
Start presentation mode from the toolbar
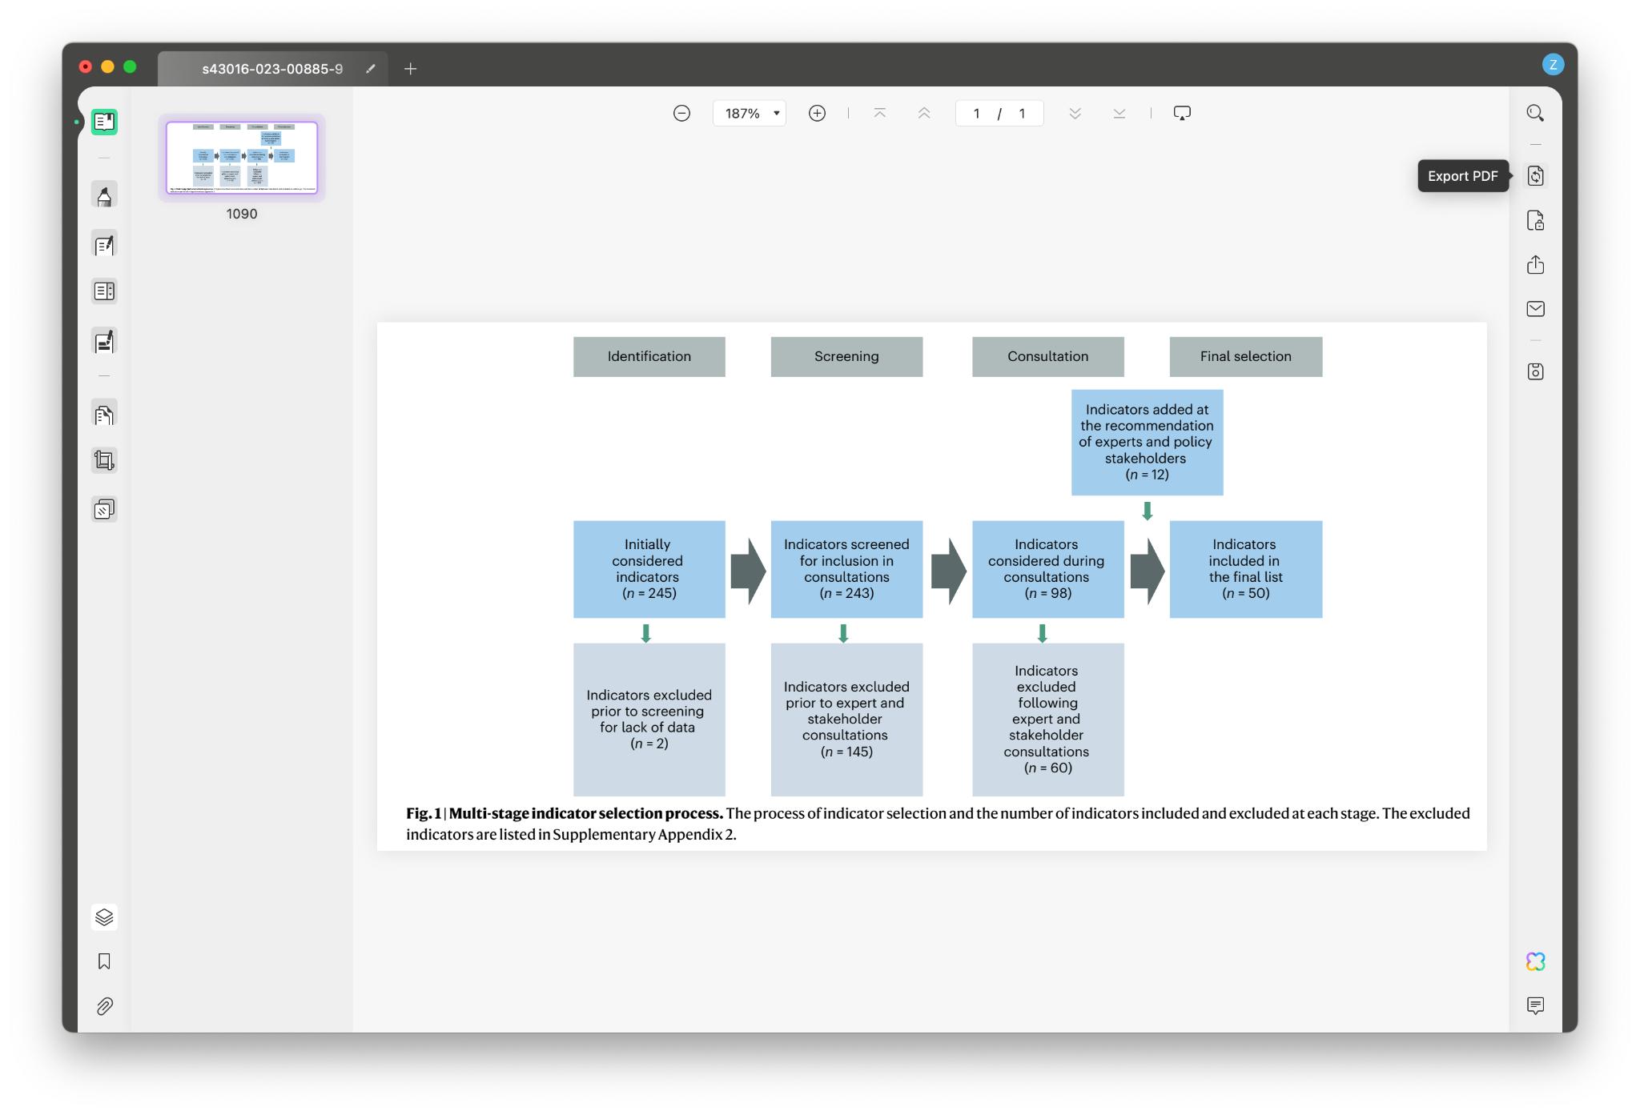(1182, 113)
